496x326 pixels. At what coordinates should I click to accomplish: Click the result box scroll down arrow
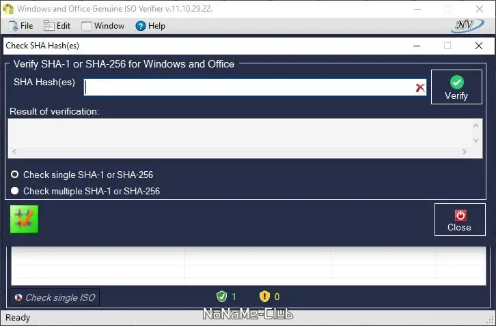(x=476, y=140)
